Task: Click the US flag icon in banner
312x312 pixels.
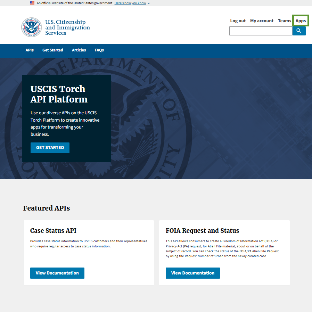Action: [x=32, y=3]
